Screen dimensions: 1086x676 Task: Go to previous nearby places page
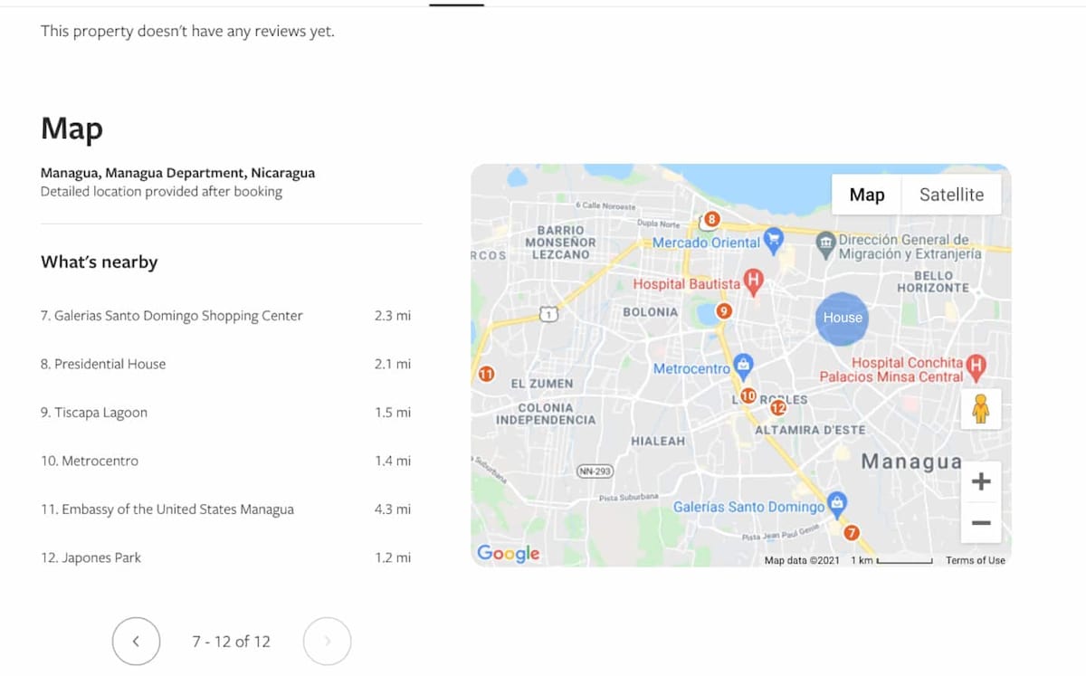[136, 641]
